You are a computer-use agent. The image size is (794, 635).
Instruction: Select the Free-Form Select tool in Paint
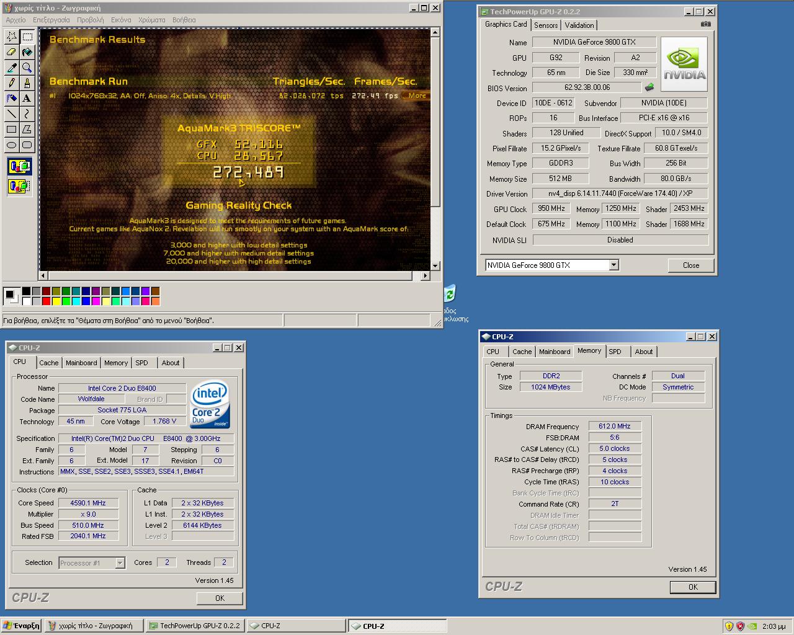[x=12, y=37]
